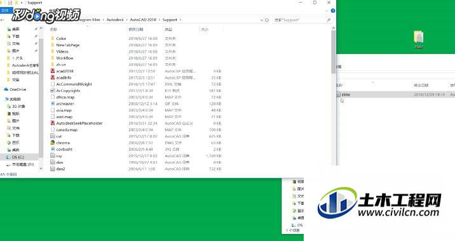Select the acadinfo AutoLISP file icon
Image resolution: width=455 pixels, height=241 pixels.
(x=53, y=77)
